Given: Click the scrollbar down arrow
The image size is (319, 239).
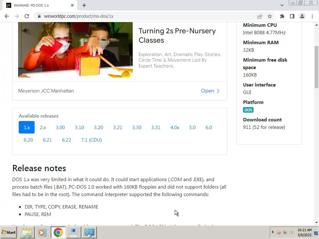Looking at the screenshot, I should tap(317, 223).
